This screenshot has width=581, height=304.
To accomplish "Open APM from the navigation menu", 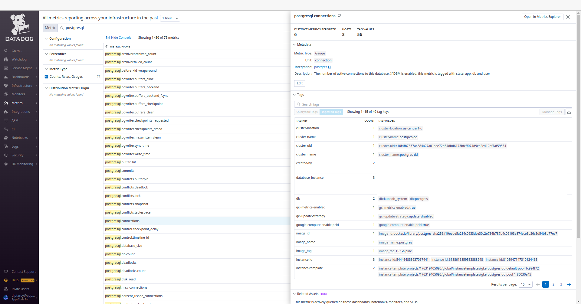I will pos(14,120).
